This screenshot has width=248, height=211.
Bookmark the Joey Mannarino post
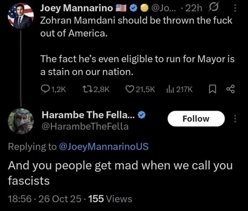tap(212, 89)
